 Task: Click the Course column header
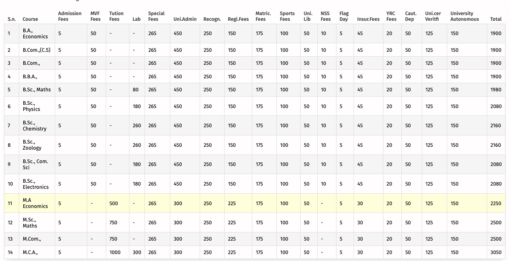pyautogui.click(x=30, y=19)
